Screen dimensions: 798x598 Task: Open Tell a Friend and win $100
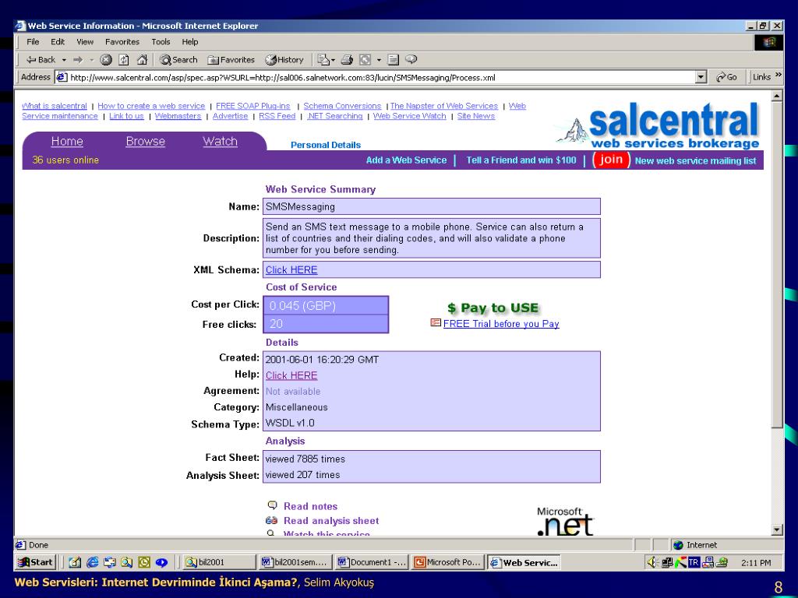(521, 160)
